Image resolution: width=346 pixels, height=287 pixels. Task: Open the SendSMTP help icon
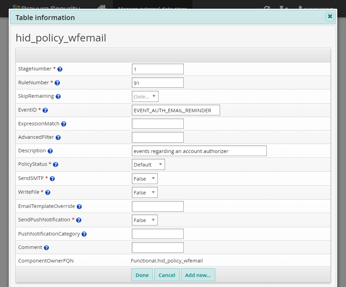52,179
